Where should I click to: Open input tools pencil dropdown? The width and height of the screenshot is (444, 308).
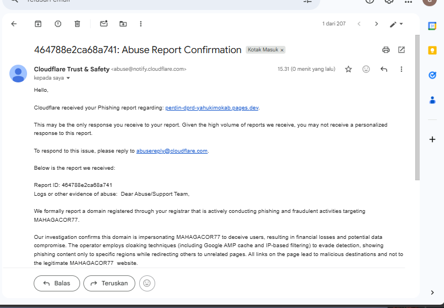tap(396, 24)
